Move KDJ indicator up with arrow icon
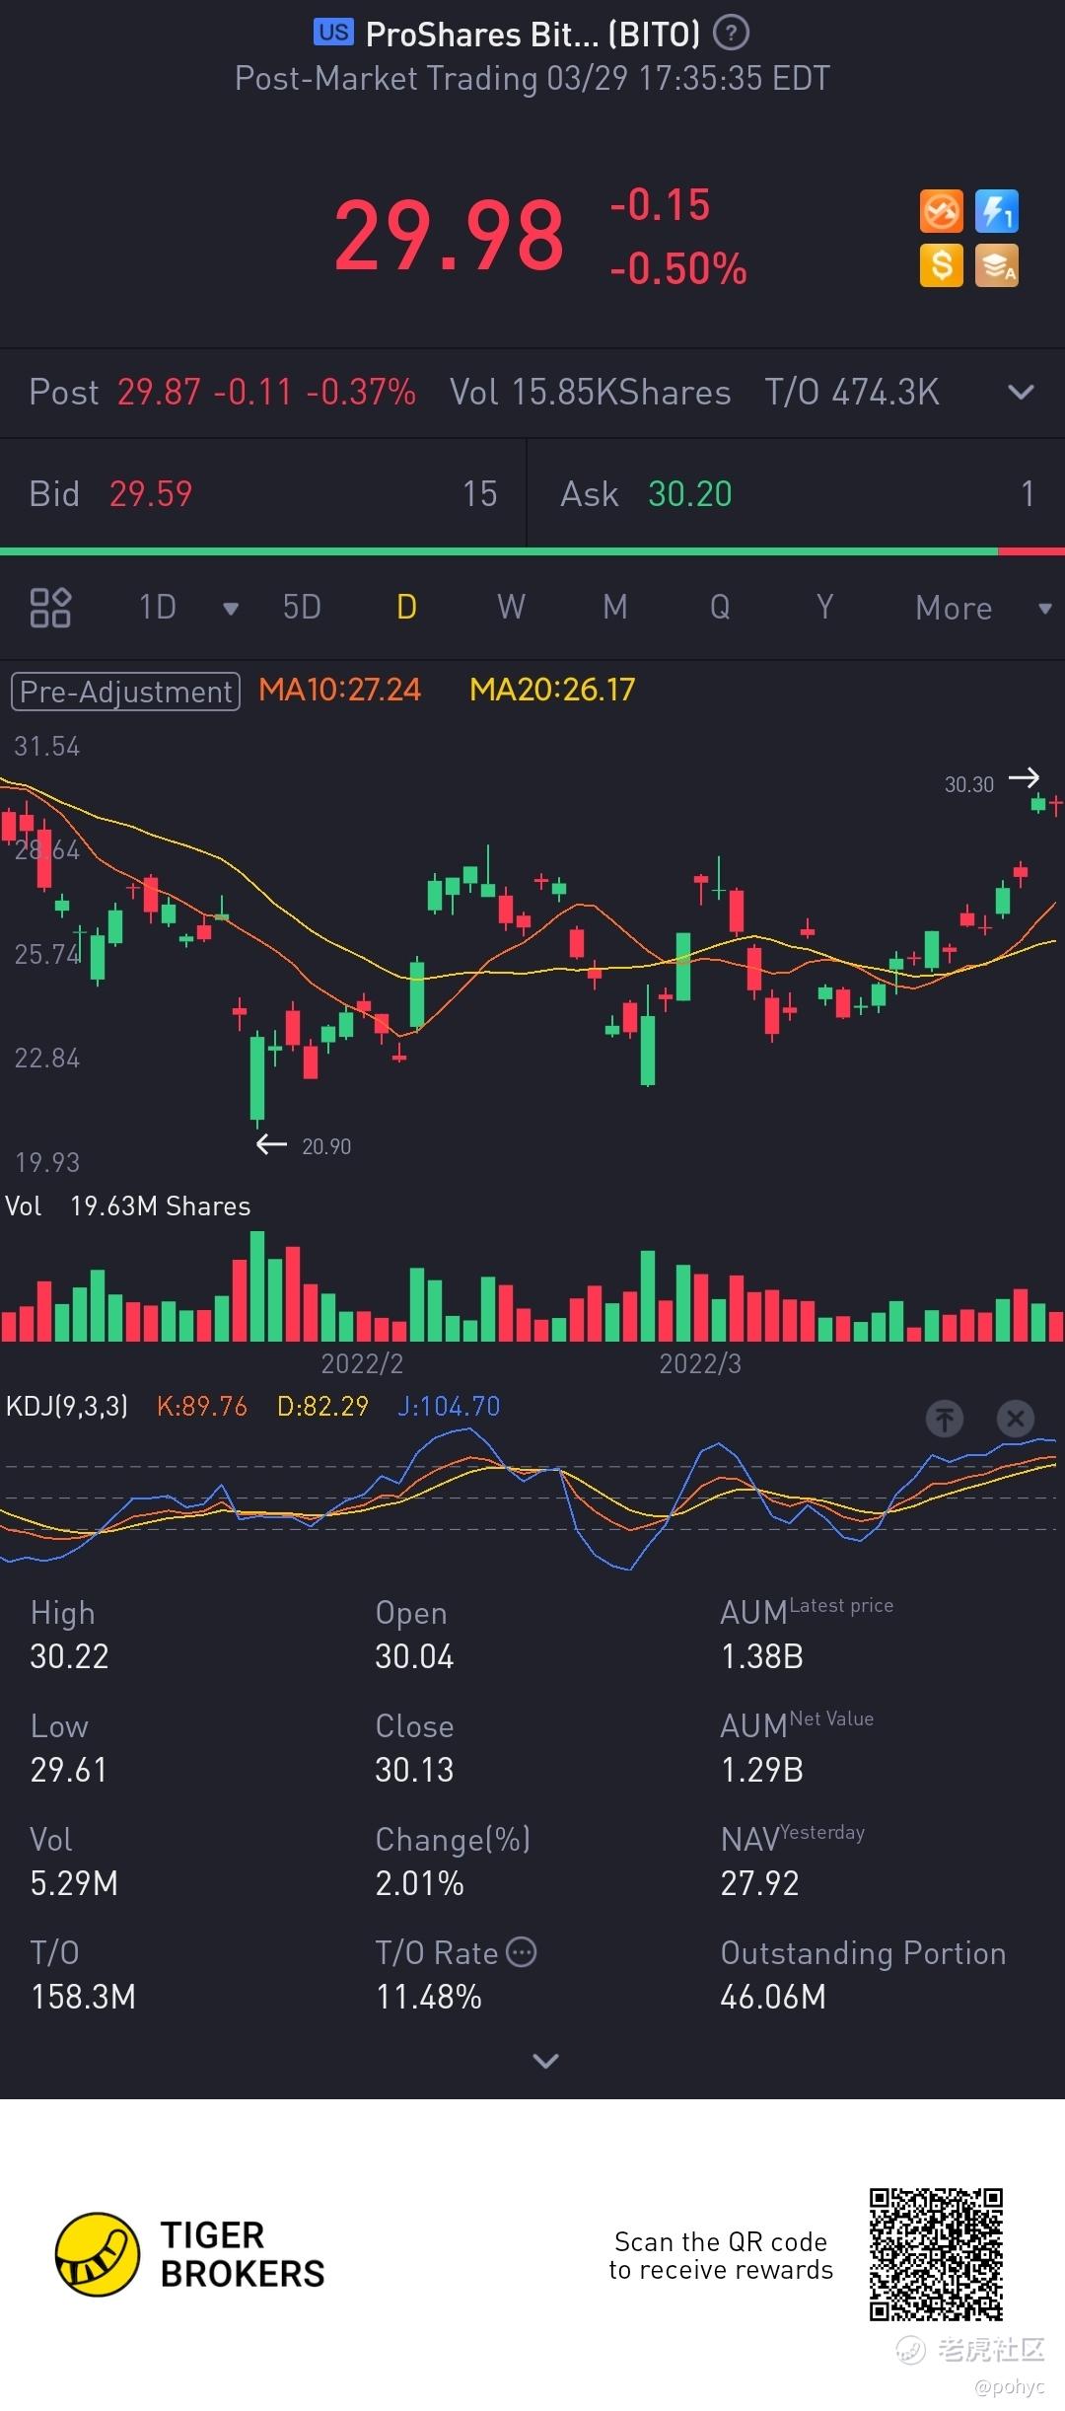The image size is (1065, 2411). pos(945,1419)
